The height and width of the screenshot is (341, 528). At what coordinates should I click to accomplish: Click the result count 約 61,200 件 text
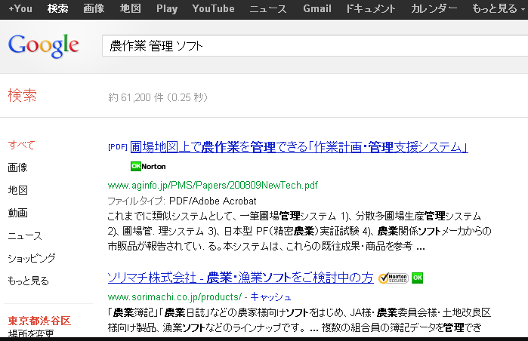[x=158, y=97]
